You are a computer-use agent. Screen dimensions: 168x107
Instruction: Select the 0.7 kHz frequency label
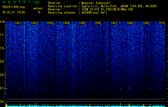coord(2,88)
